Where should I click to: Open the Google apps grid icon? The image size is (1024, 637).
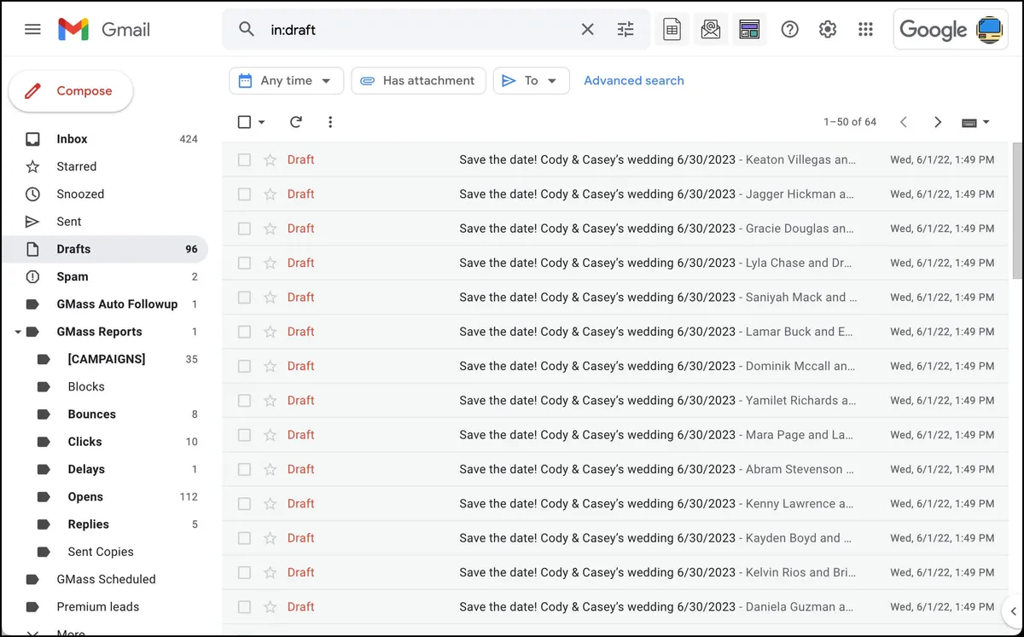pyautogui.click(x=865, y=30)
